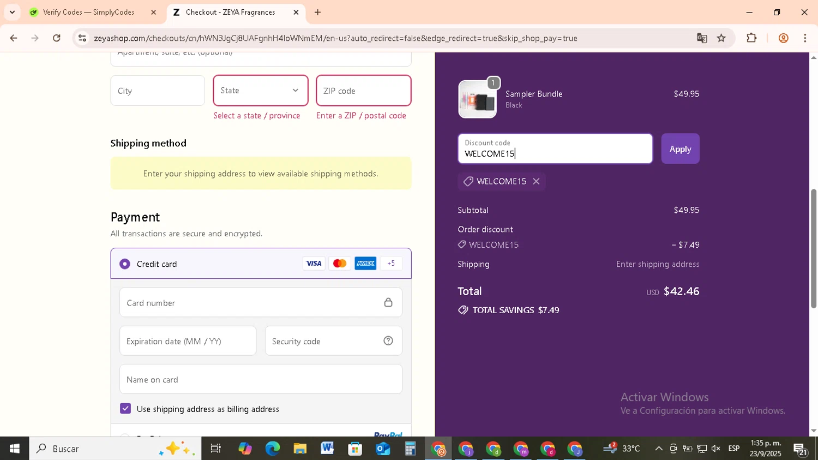Focus the Name on card field
The height and width of the screenshot is (460, 818).
261,379
